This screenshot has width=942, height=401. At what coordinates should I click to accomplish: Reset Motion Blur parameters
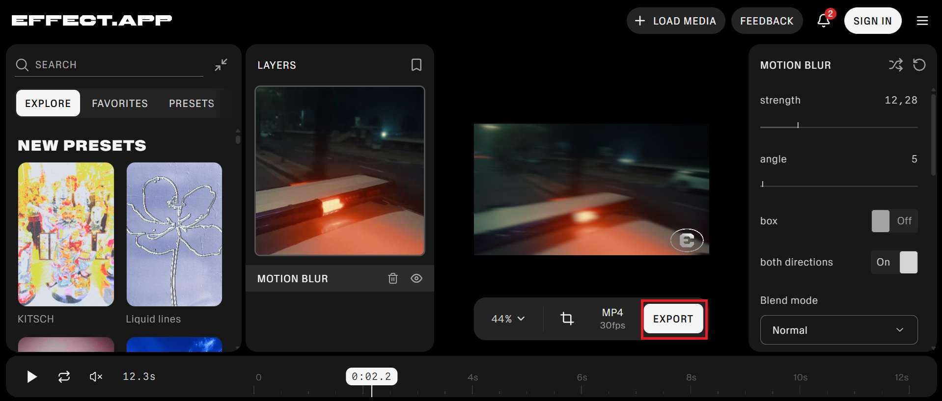point(919,65)
